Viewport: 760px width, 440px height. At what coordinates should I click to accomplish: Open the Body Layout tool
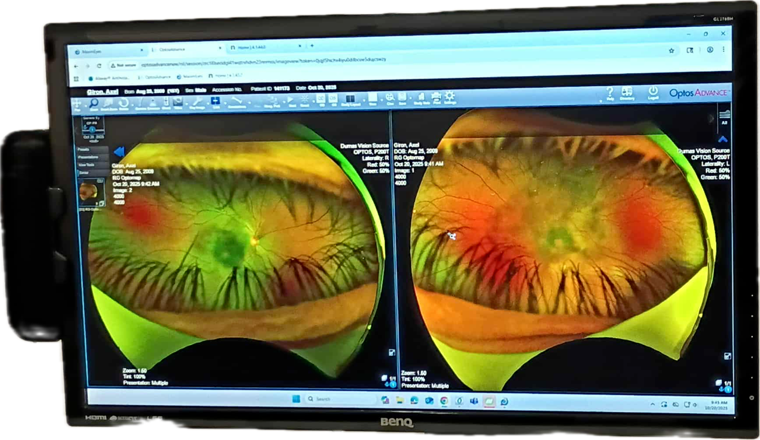click(350, 100)
